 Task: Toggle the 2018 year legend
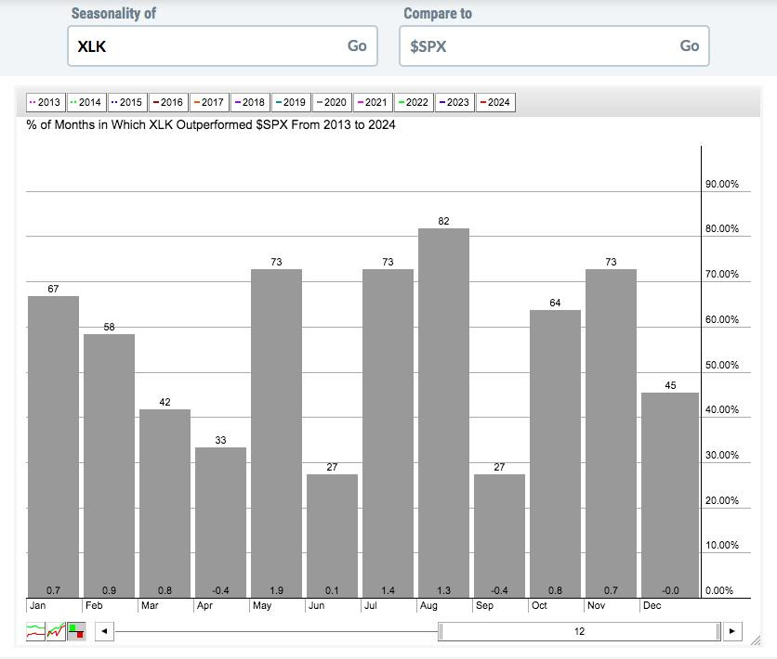(x=250, y=102)
